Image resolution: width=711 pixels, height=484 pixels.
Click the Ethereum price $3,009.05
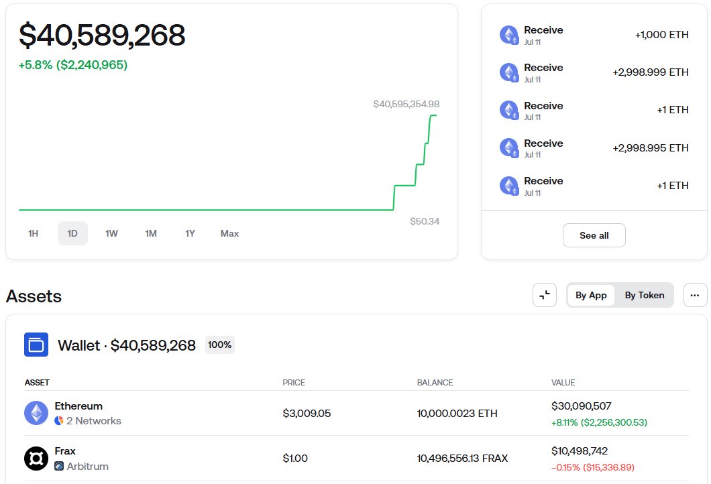coord(307,414)
